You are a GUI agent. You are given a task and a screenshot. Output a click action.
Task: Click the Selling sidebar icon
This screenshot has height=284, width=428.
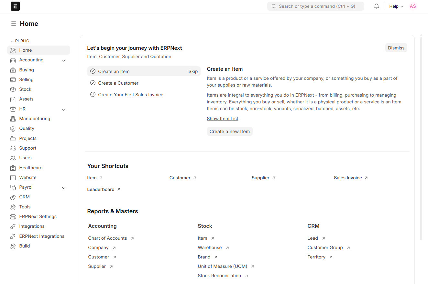tap(13, 79)
